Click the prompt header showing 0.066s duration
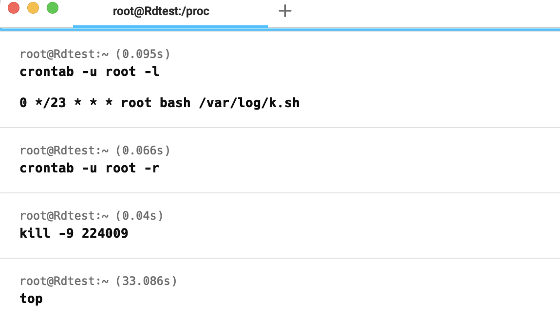The image size is (560, 321). [95, 151]
